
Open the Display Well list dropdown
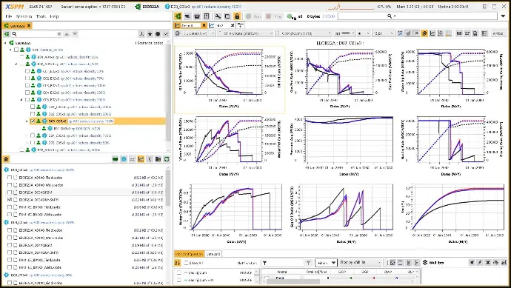tap(360, 263)
